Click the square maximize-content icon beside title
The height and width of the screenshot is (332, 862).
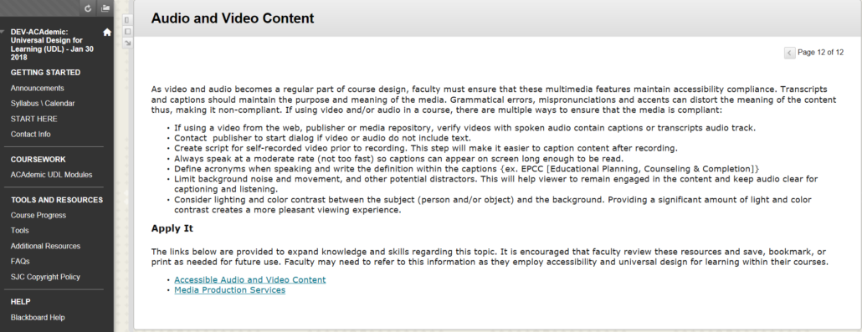click(x=127, y=31)
